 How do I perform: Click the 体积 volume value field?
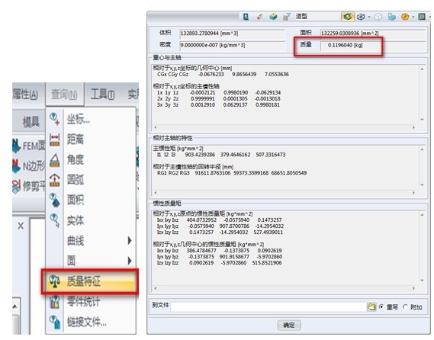(x=232, y=34)
